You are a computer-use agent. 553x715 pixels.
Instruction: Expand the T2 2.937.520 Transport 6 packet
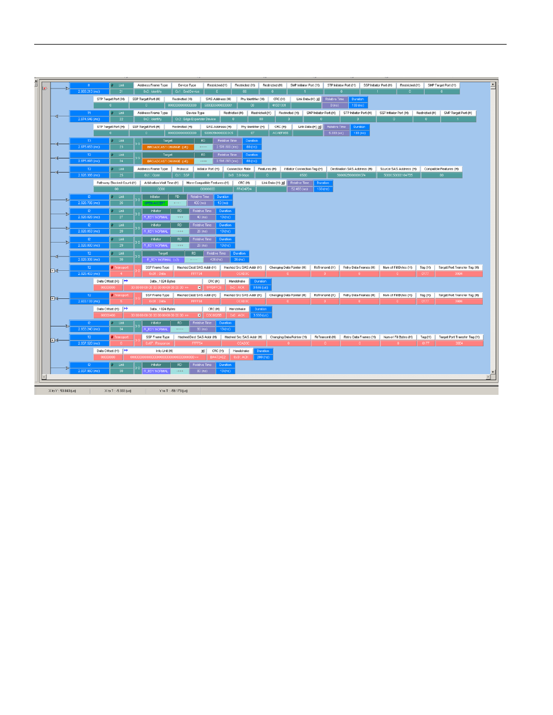(x=52, y=340)
